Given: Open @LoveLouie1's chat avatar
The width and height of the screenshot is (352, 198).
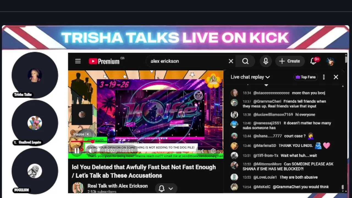Looking at the screenshot, I should click(x=234, y=177).
